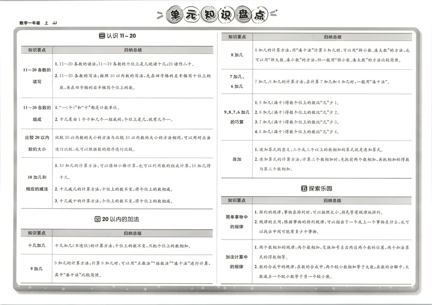Select the row label "7加几、6加几"

pos(237,82)
